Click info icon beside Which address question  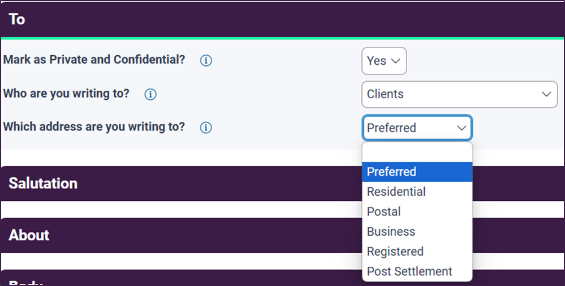(x=206, y=127)
